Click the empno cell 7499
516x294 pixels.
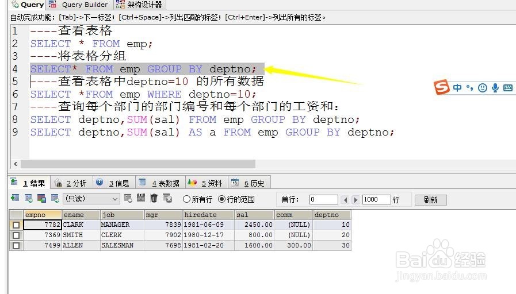point(43,245)
